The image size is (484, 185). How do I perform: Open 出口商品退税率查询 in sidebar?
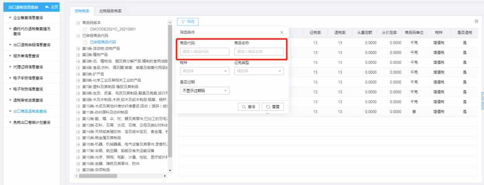click(x=30, y=111)
